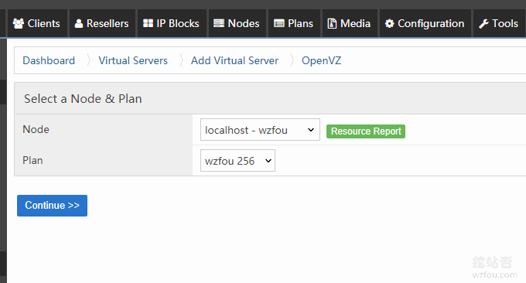Open the Configuration menu label

pyautogui.click(x=431, y=23)
